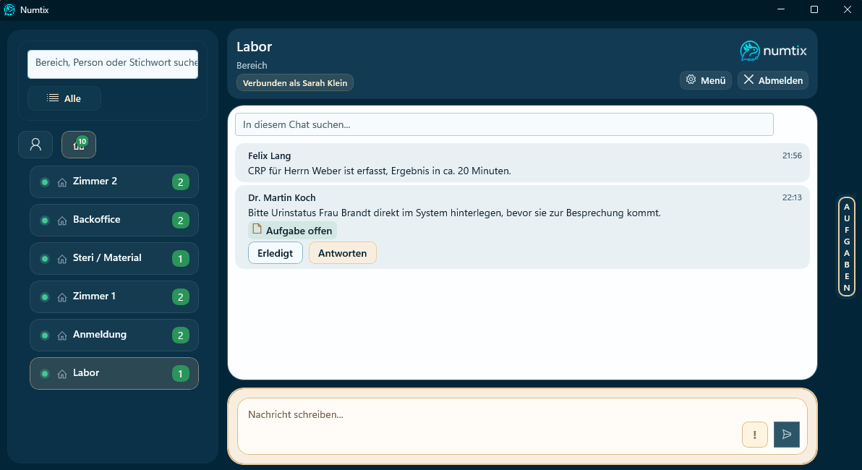Click the unread badge on Zimmer 2

180,182
